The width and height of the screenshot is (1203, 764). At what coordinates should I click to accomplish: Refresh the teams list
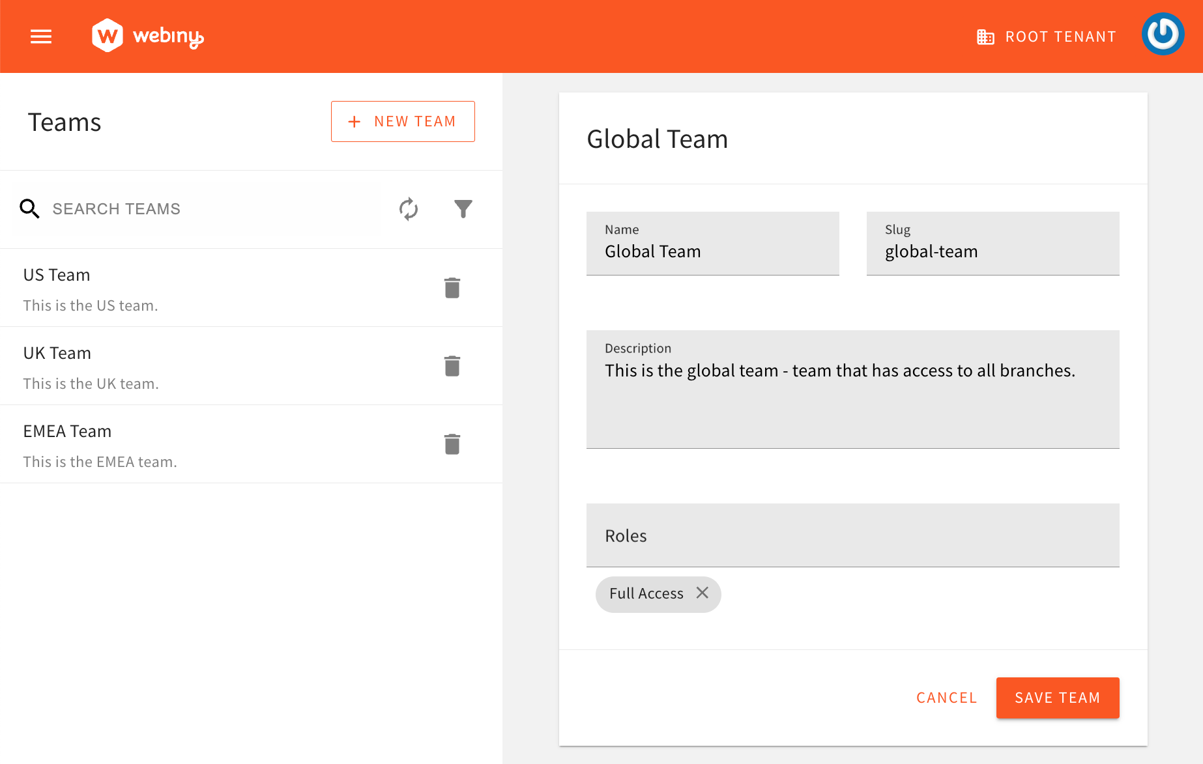click(408, 209)
